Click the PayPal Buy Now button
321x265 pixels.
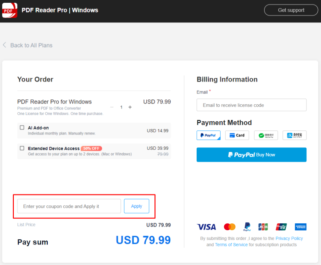click(x=251, y=155)
